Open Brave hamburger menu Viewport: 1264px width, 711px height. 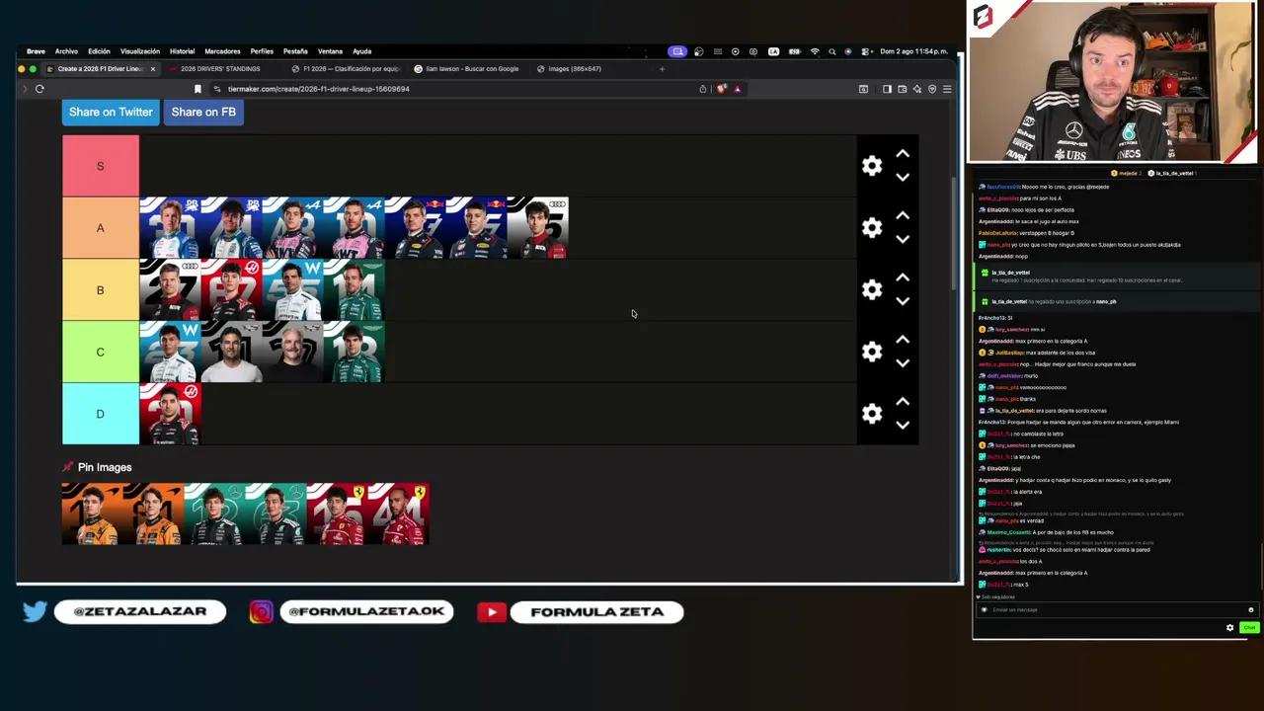tap(946, 89)
